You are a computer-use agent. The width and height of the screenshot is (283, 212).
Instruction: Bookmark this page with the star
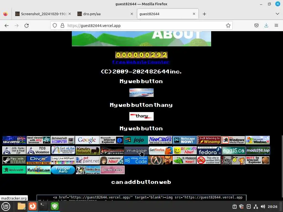(228, 26)
